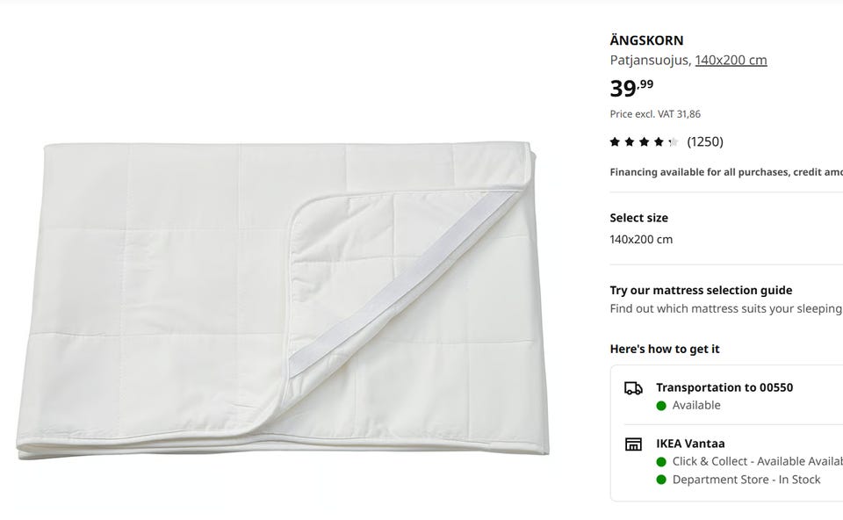
Task: Open the underlined 140x200 cm link beside Patjansuojus
Action: tap(731, 61)
